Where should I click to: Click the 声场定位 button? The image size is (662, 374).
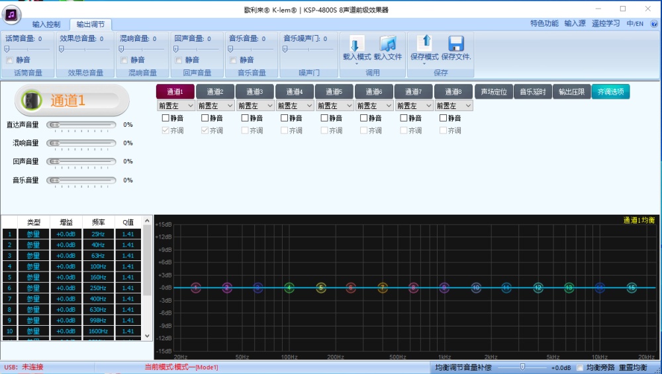click(493, 92)
